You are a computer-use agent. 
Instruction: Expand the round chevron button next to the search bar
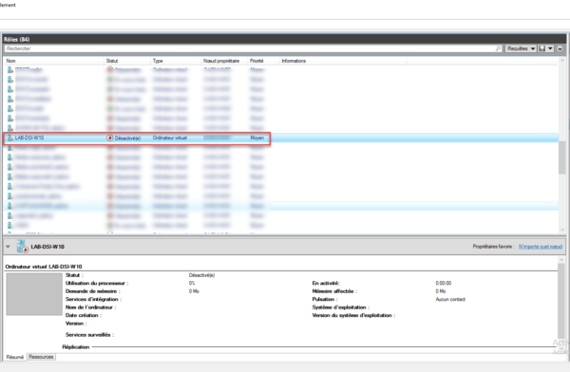(560, 48)
